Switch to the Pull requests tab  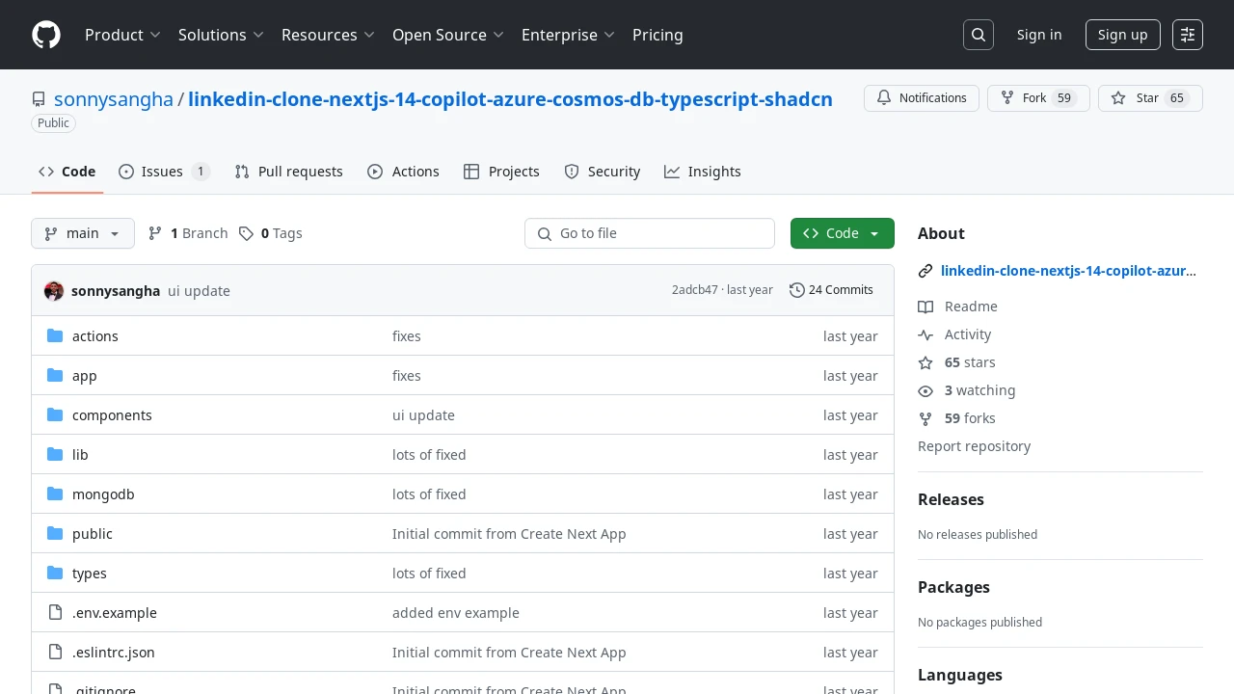pos(288,172)
